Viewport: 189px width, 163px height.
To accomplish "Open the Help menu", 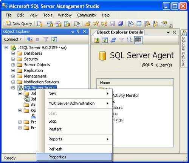I will (105, 15).
